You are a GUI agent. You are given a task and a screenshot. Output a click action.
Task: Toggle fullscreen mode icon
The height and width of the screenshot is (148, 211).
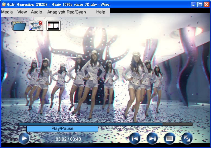[x=187, y=138]
